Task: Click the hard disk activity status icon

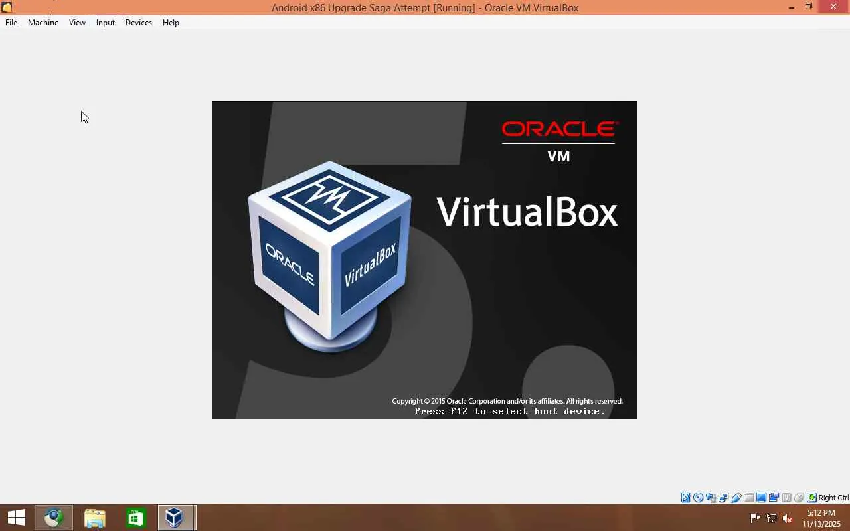Action: pyautogui.click(x=686, y=498)
